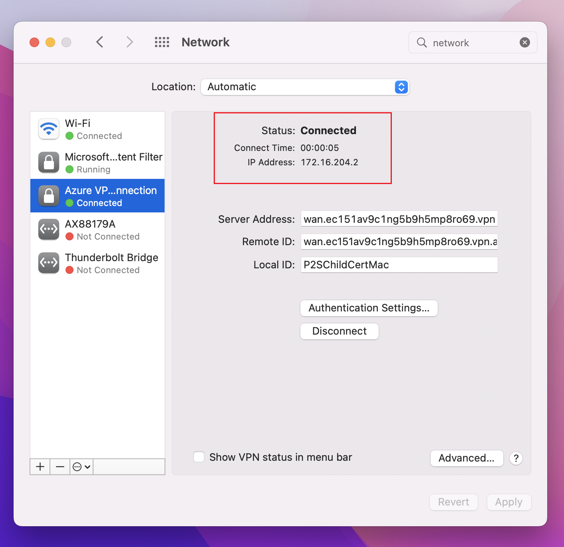Viewport: 564px width, 547px height.
Task: Click the Server Address field
Action: (399, 219)
